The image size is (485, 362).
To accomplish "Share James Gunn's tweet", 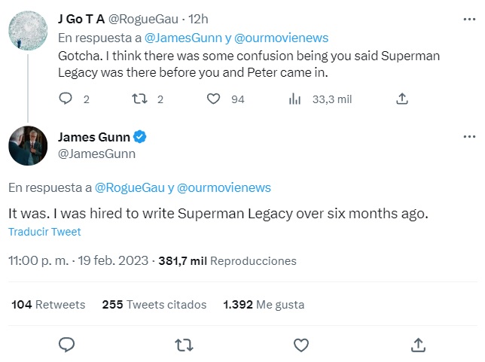I will click(x=419, y=345).
